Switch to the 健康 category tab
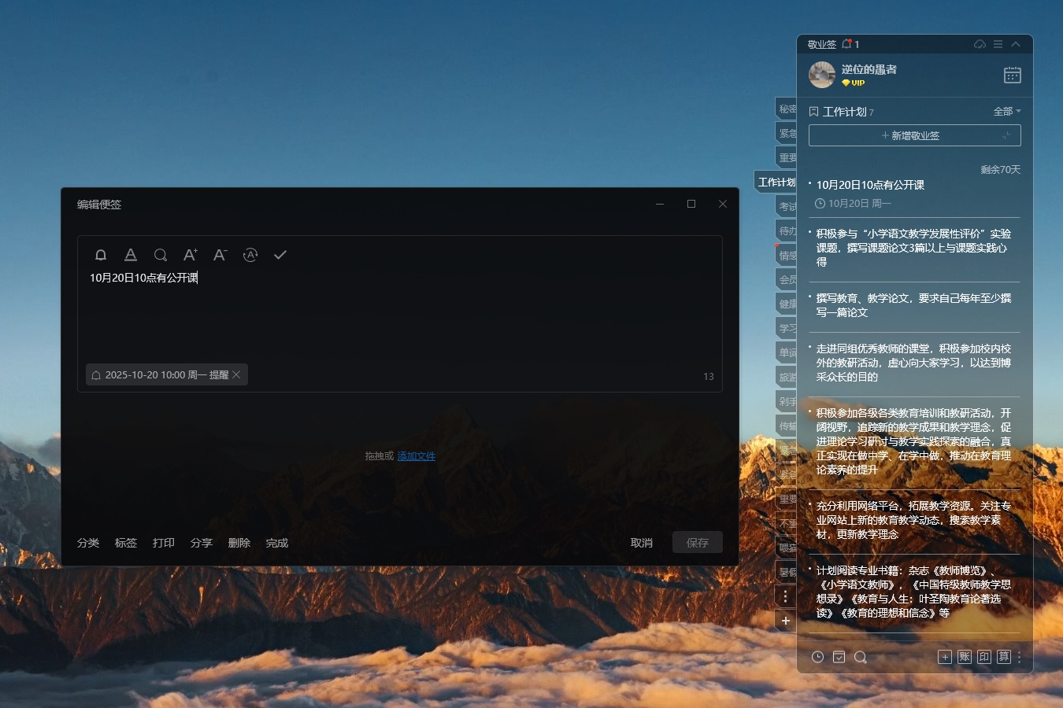1063x708 pixels. tap(786, 304)
